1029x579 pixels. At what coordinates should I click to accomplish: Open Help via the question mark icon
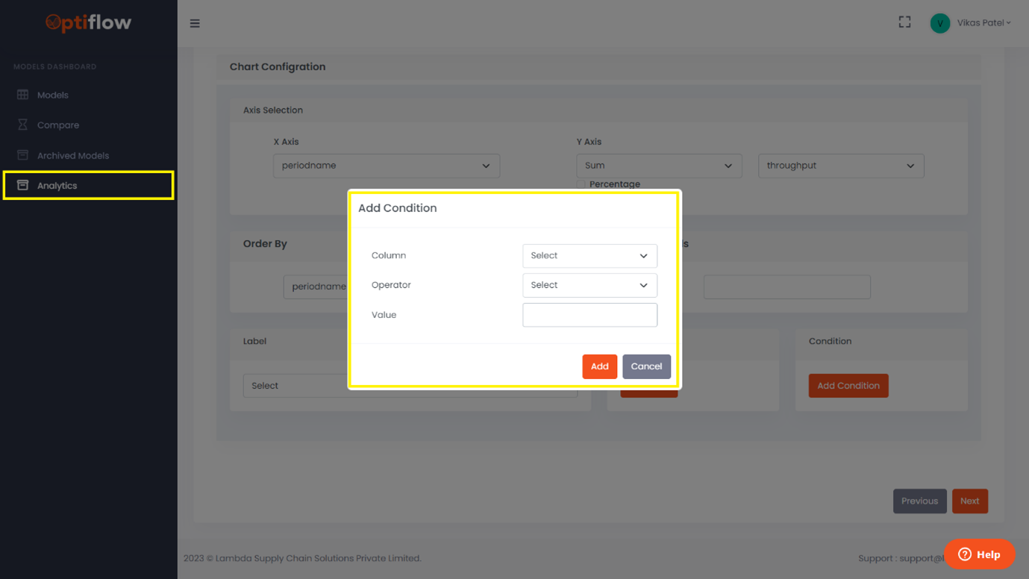pos(963,554)
